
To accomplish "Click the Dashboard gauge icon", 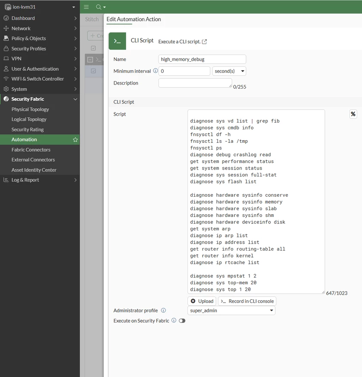I will click(x=6, y=18).
